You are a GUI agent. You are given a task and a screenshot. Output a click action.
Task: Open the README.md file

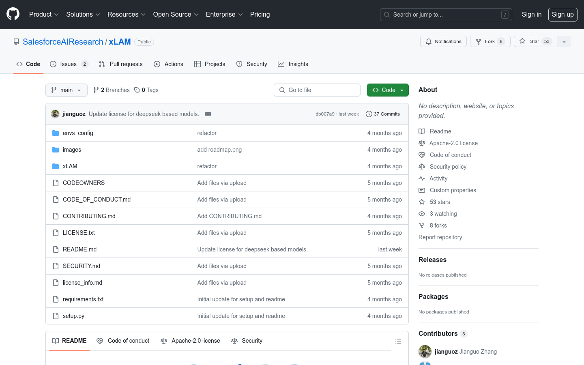click(x=80, y=249)
